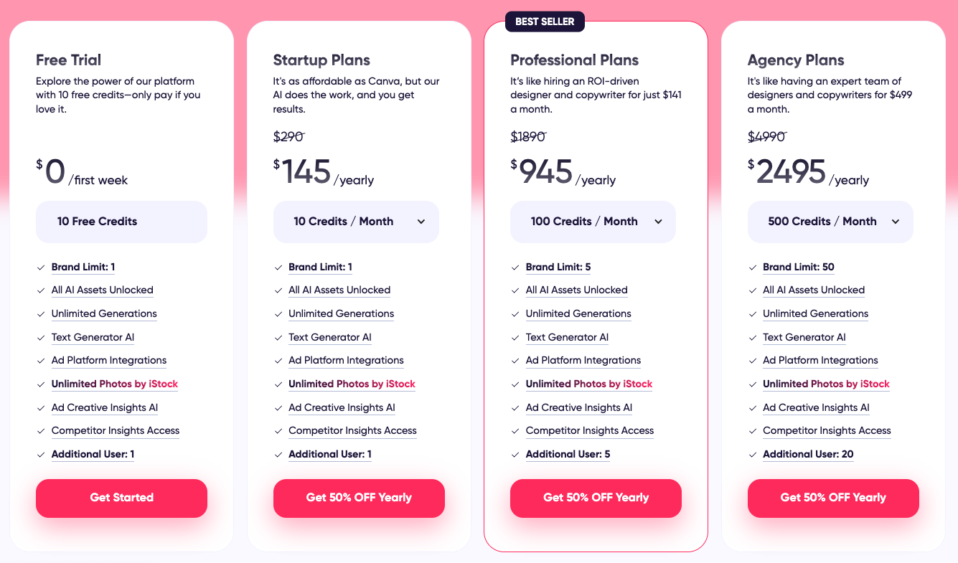Click checkmark beside Startup Plans Text Generator AI

[x=278, y=338]
